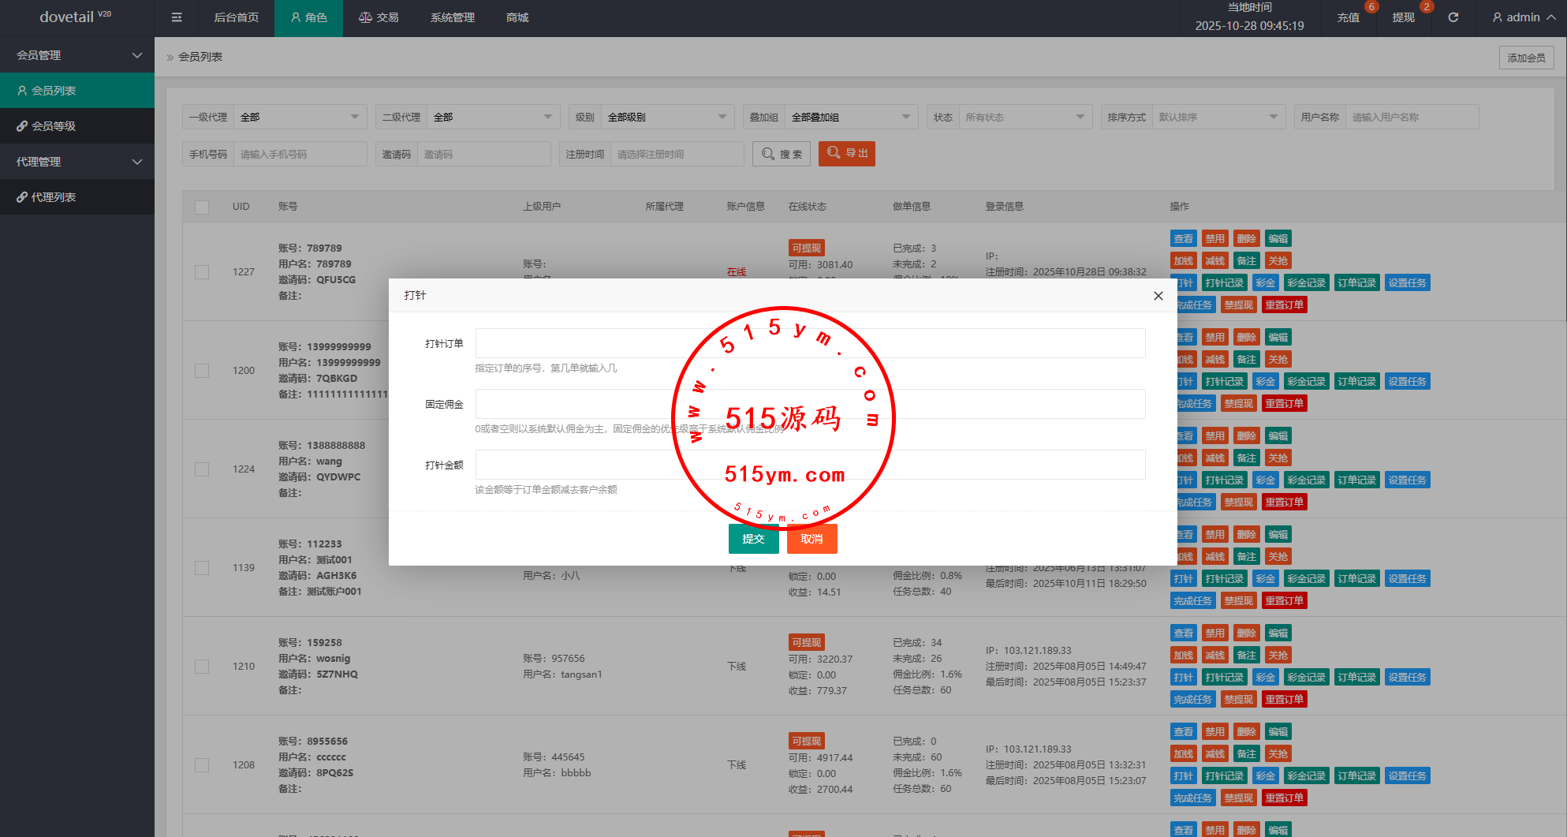Screen dimensions: 1567x837
Task: Toggle the select-all checkbox in table header
Action: click(202, 207)
